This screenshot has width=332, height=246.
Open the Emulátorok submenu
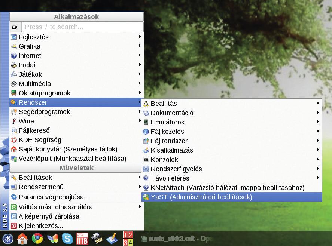point(232,122)
